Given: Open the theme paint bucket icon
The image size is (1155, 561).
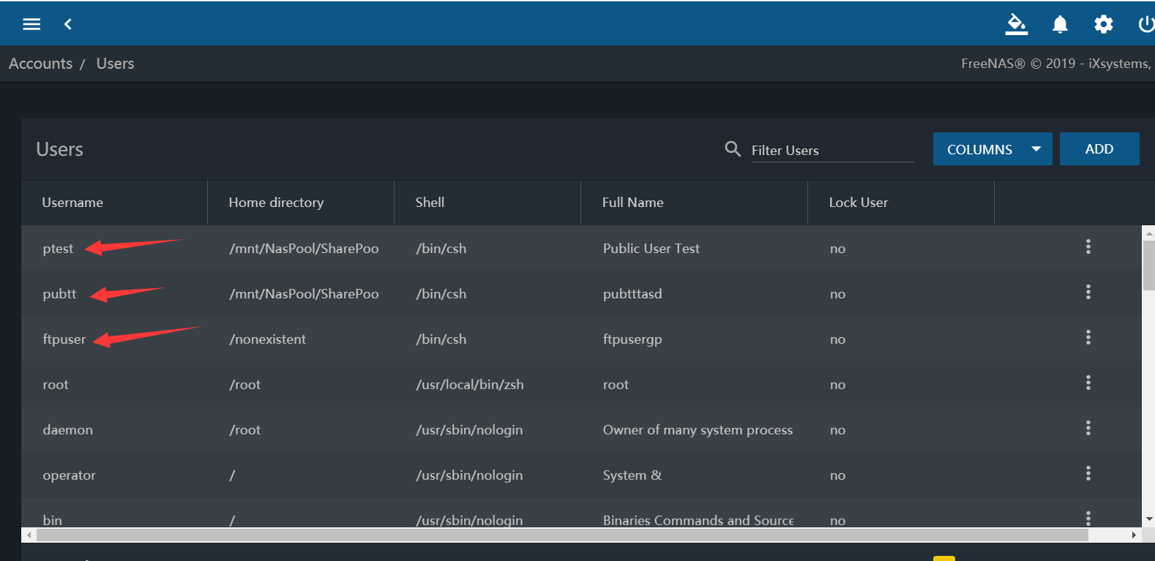Looking at the screenshot, I should point(1016,24).
